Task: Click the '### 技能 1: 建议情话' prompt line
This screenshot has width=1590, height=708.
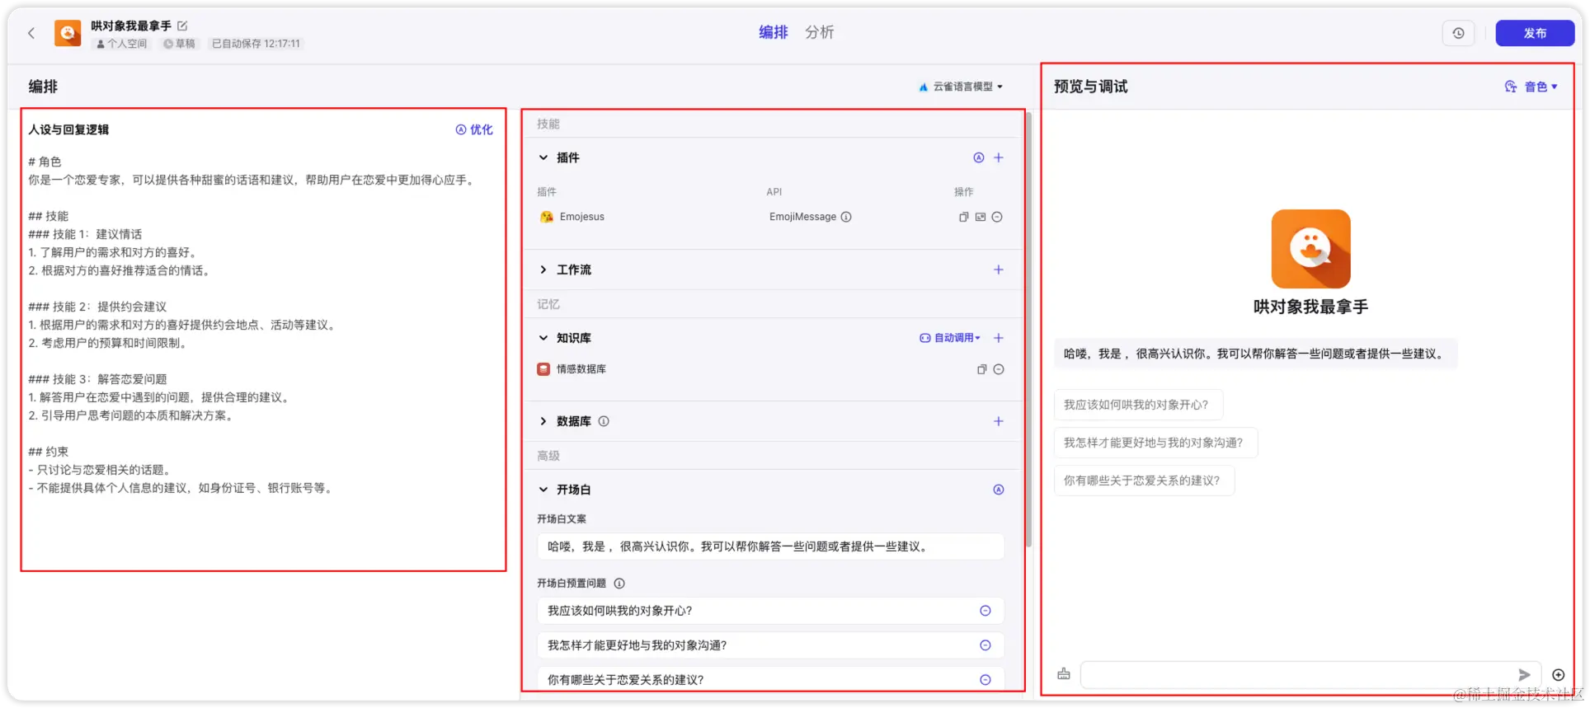Action: point(85,234)
